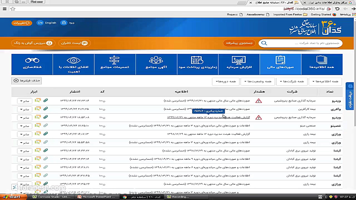Switch site language to English

(x=47, y=23)
